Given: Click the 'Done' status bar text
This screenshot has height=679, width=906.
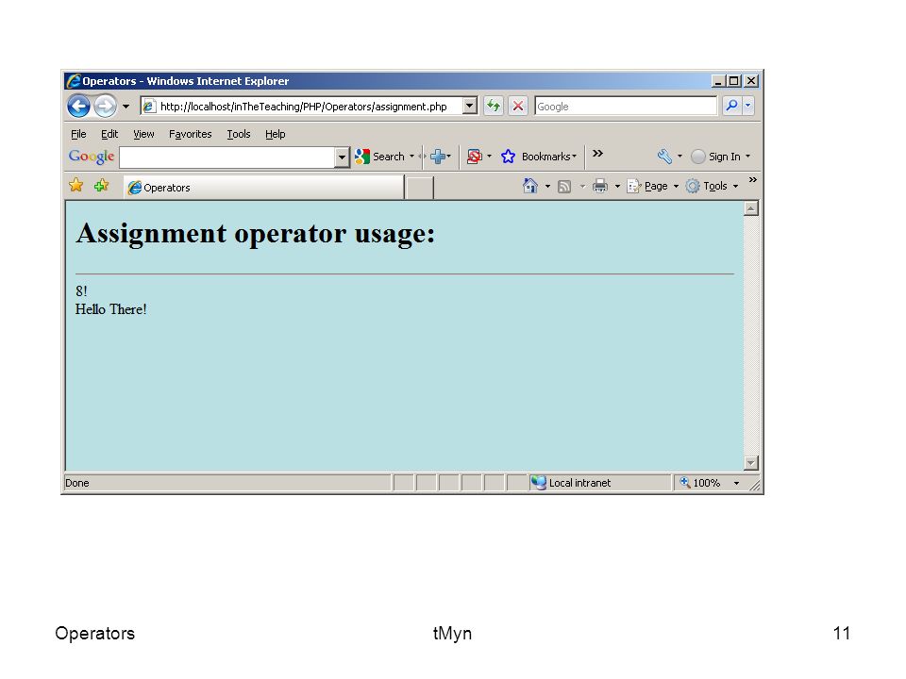Looking at the screenshot, I should coord(77,483).
